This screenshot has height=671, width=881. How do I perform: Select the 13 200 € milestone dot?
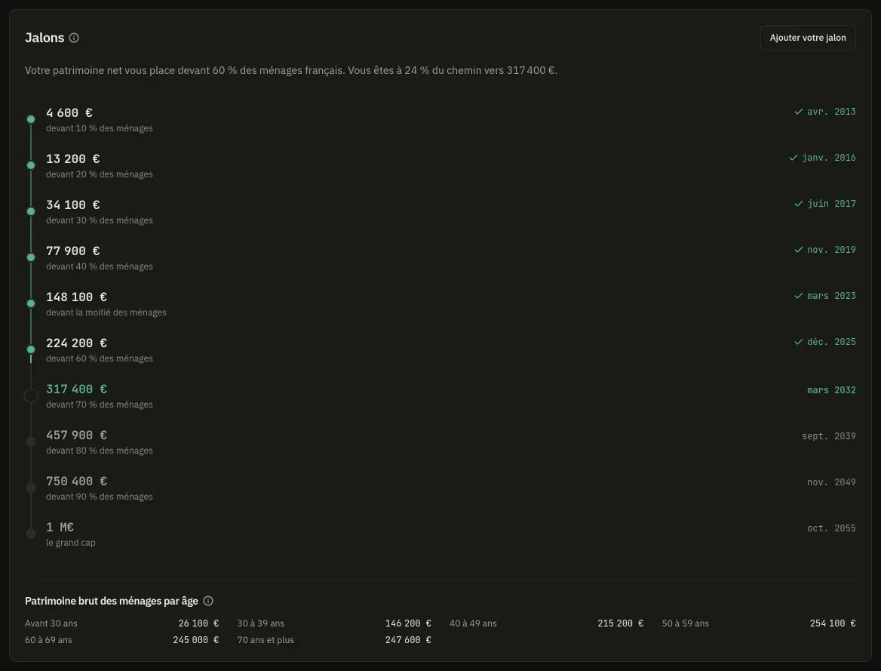[x=31, y=165]
